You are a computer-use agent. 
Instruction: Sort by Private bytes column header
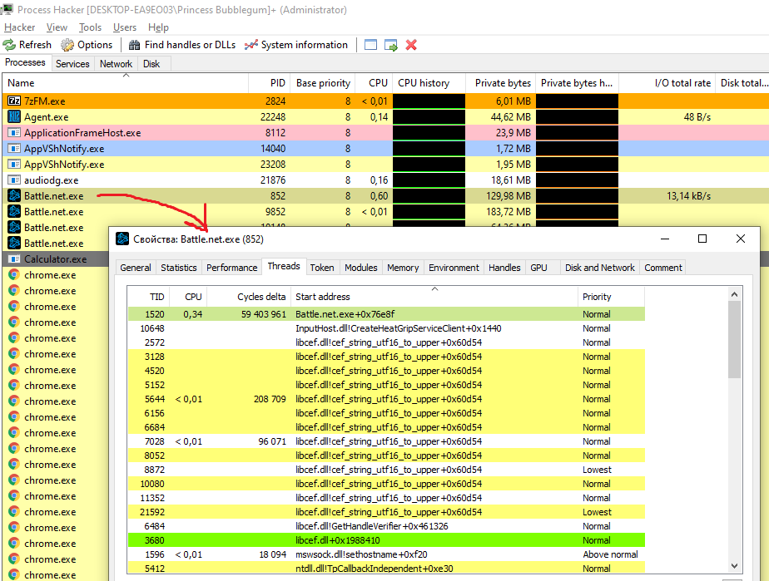click(x=501, y=83)
